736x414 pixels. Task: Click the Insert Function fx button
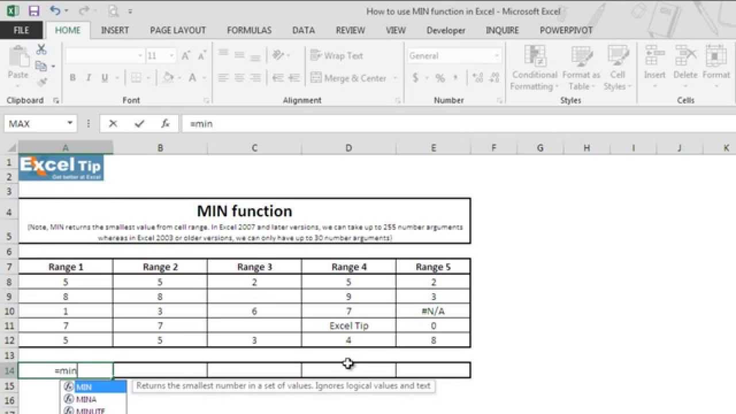coord(165,124)
